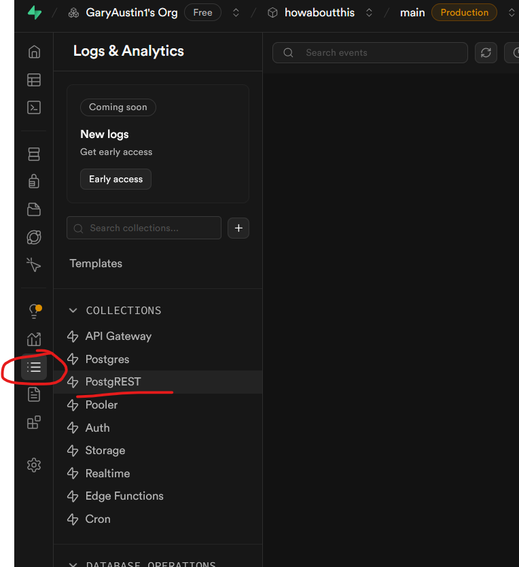
Task: Click the Early access button
Action: (x=115, y=179)
